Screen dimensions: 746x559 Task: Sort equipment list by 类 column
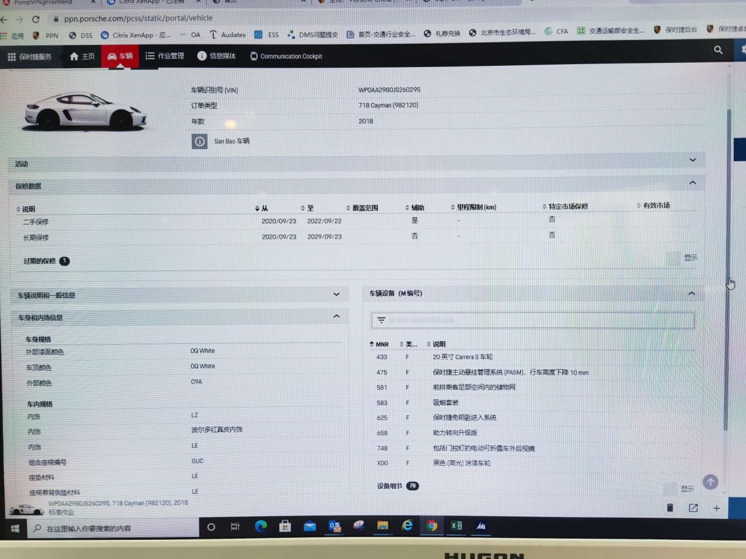click(408, 344)
